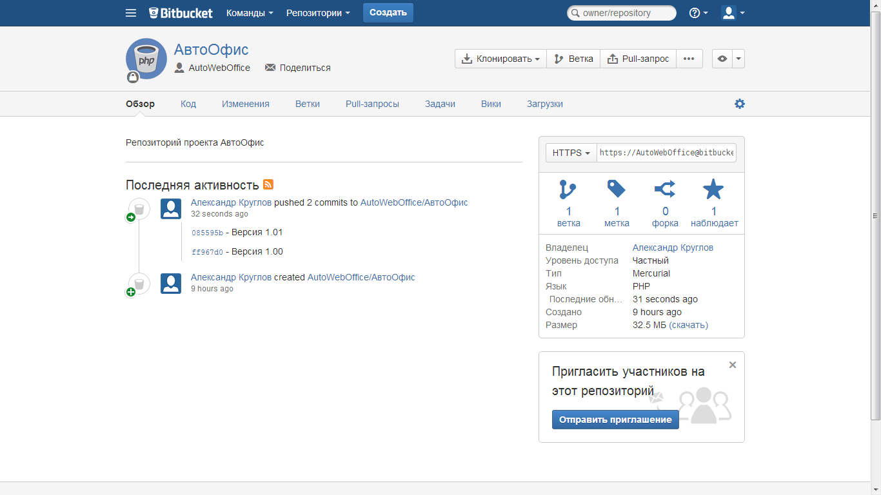This screenshot has height=495, width=881.
Task: Open the АвтоОфис repository title link
Action: (211, 50)
